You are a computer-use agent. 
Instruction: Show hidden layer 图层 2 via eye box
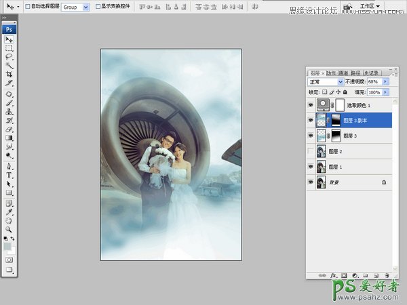[311, 151]
